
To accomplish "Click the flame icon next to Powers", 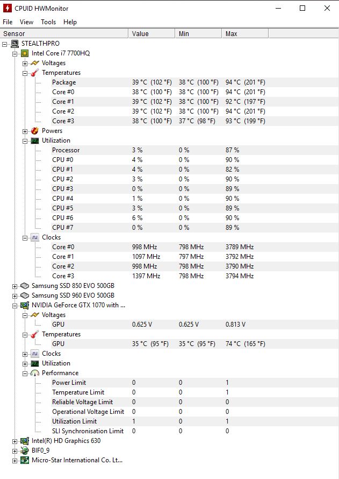I will (x=35, y=131).
